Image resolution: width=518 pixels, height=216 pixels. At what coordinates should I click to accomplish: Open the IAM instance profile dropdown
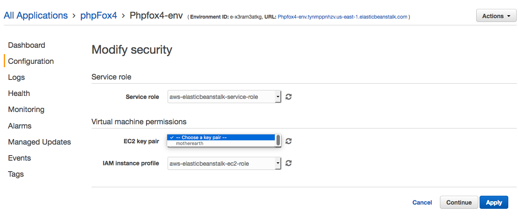pyautogui.click(x=224, y=163)
